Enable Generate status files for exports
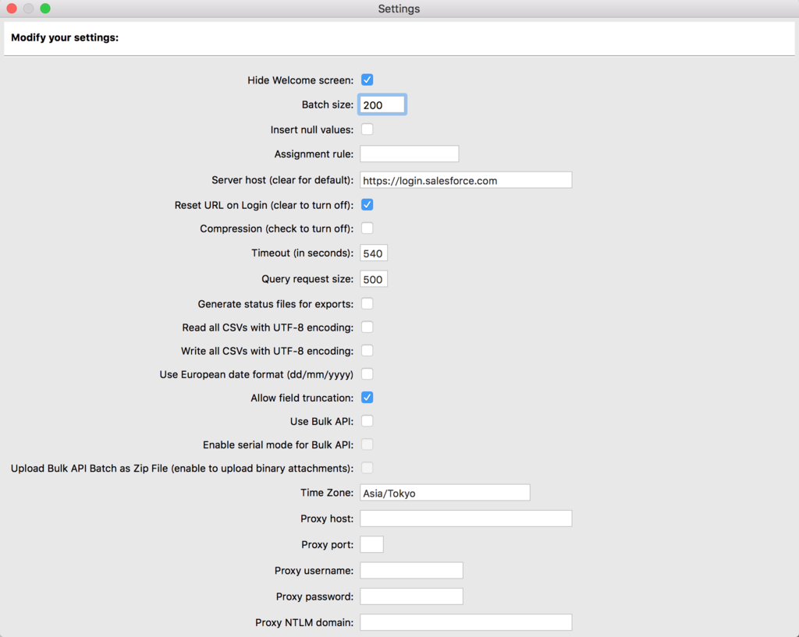 tap(367, 303)
